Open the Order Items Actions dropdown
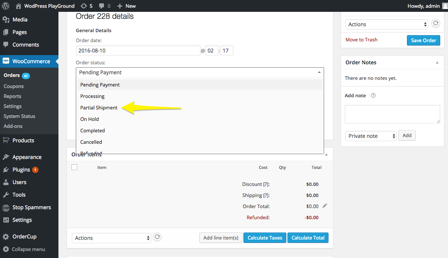Image resolution: width=448 pixels, height=258 pixels. (111, 238)
